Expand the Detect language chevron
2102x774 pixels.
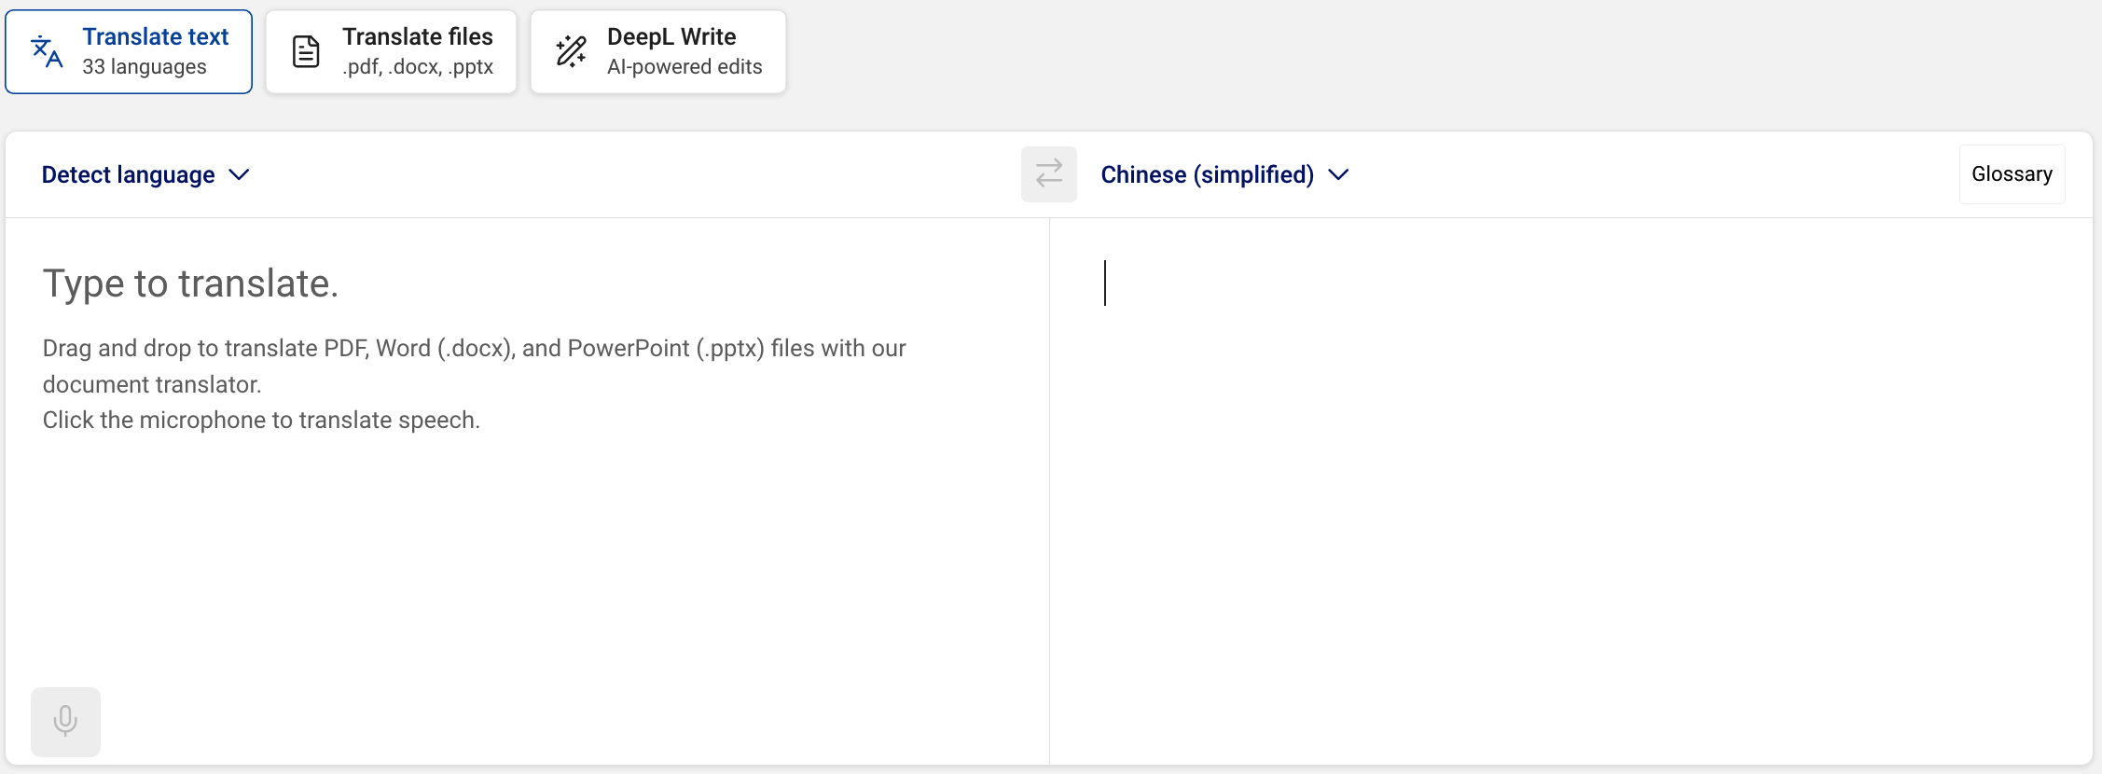coord(239,175)
